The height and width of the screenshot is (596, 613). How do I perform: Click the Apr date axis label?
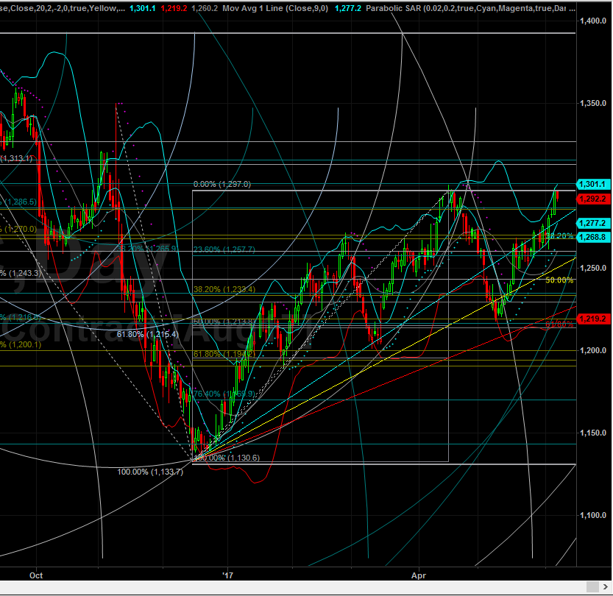coord(419,575)
